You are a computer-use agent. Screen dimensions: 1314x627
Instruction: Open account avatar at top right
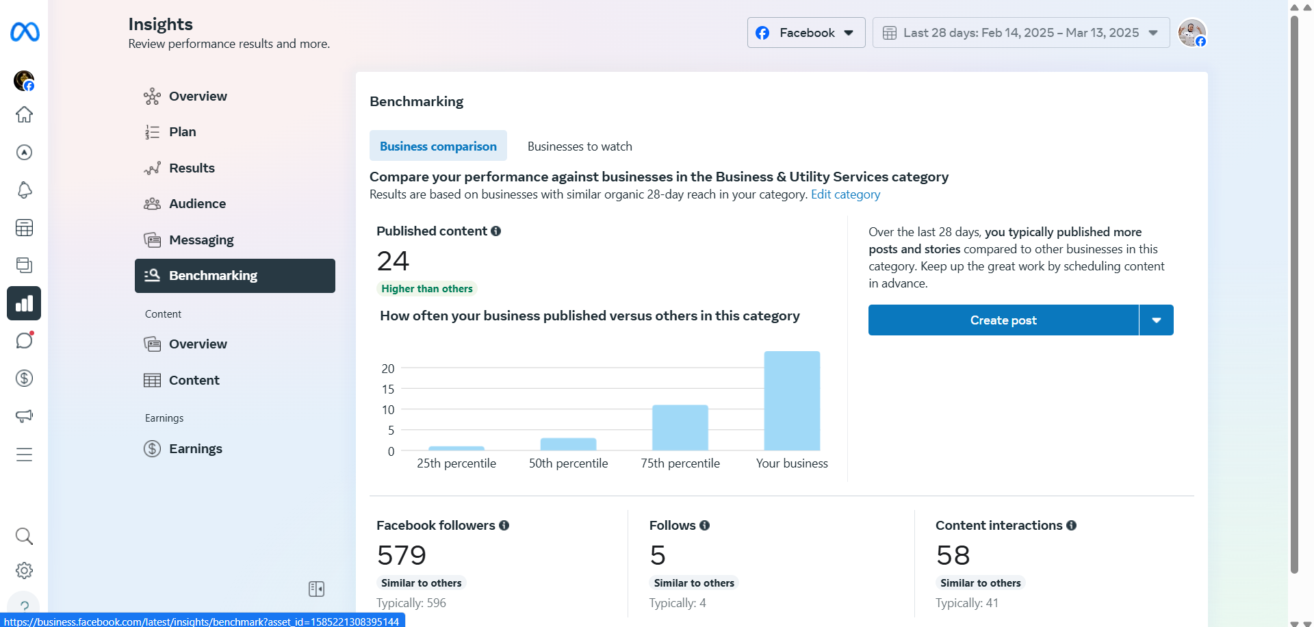point(1191,33)
